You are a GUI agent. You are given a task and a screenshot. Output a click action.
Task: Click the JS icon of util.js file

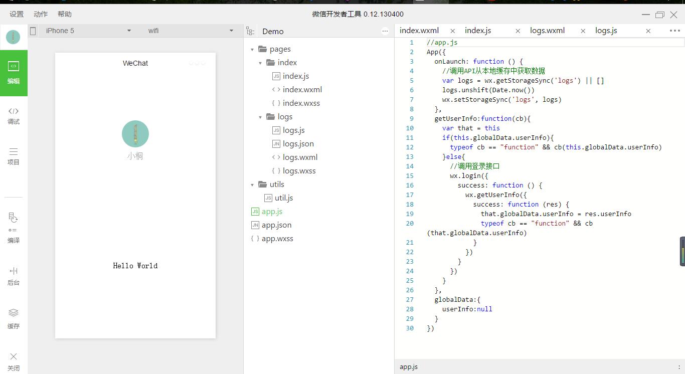pos(268,198)
